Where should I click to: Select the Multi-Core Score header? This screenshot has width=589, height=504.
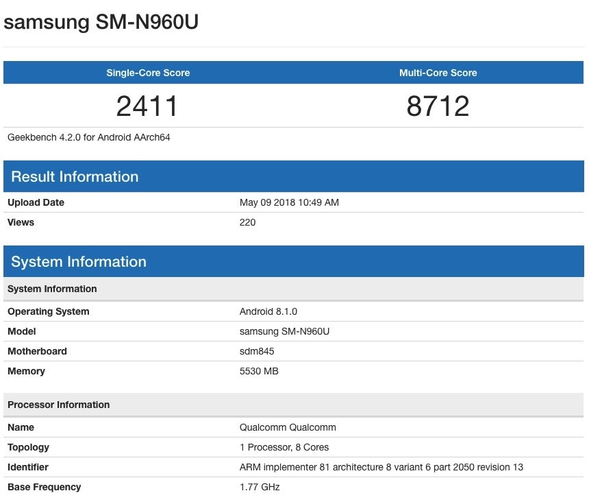tap(439, 73)
